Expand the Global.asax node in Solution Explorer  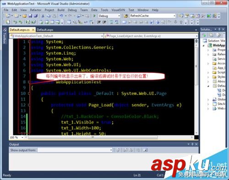coord(208,100)
